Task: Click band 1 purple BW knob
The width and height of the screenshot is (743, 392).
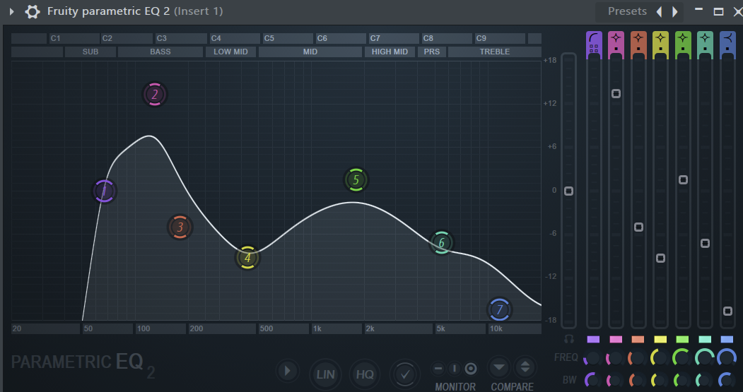Action: point(592,380)
